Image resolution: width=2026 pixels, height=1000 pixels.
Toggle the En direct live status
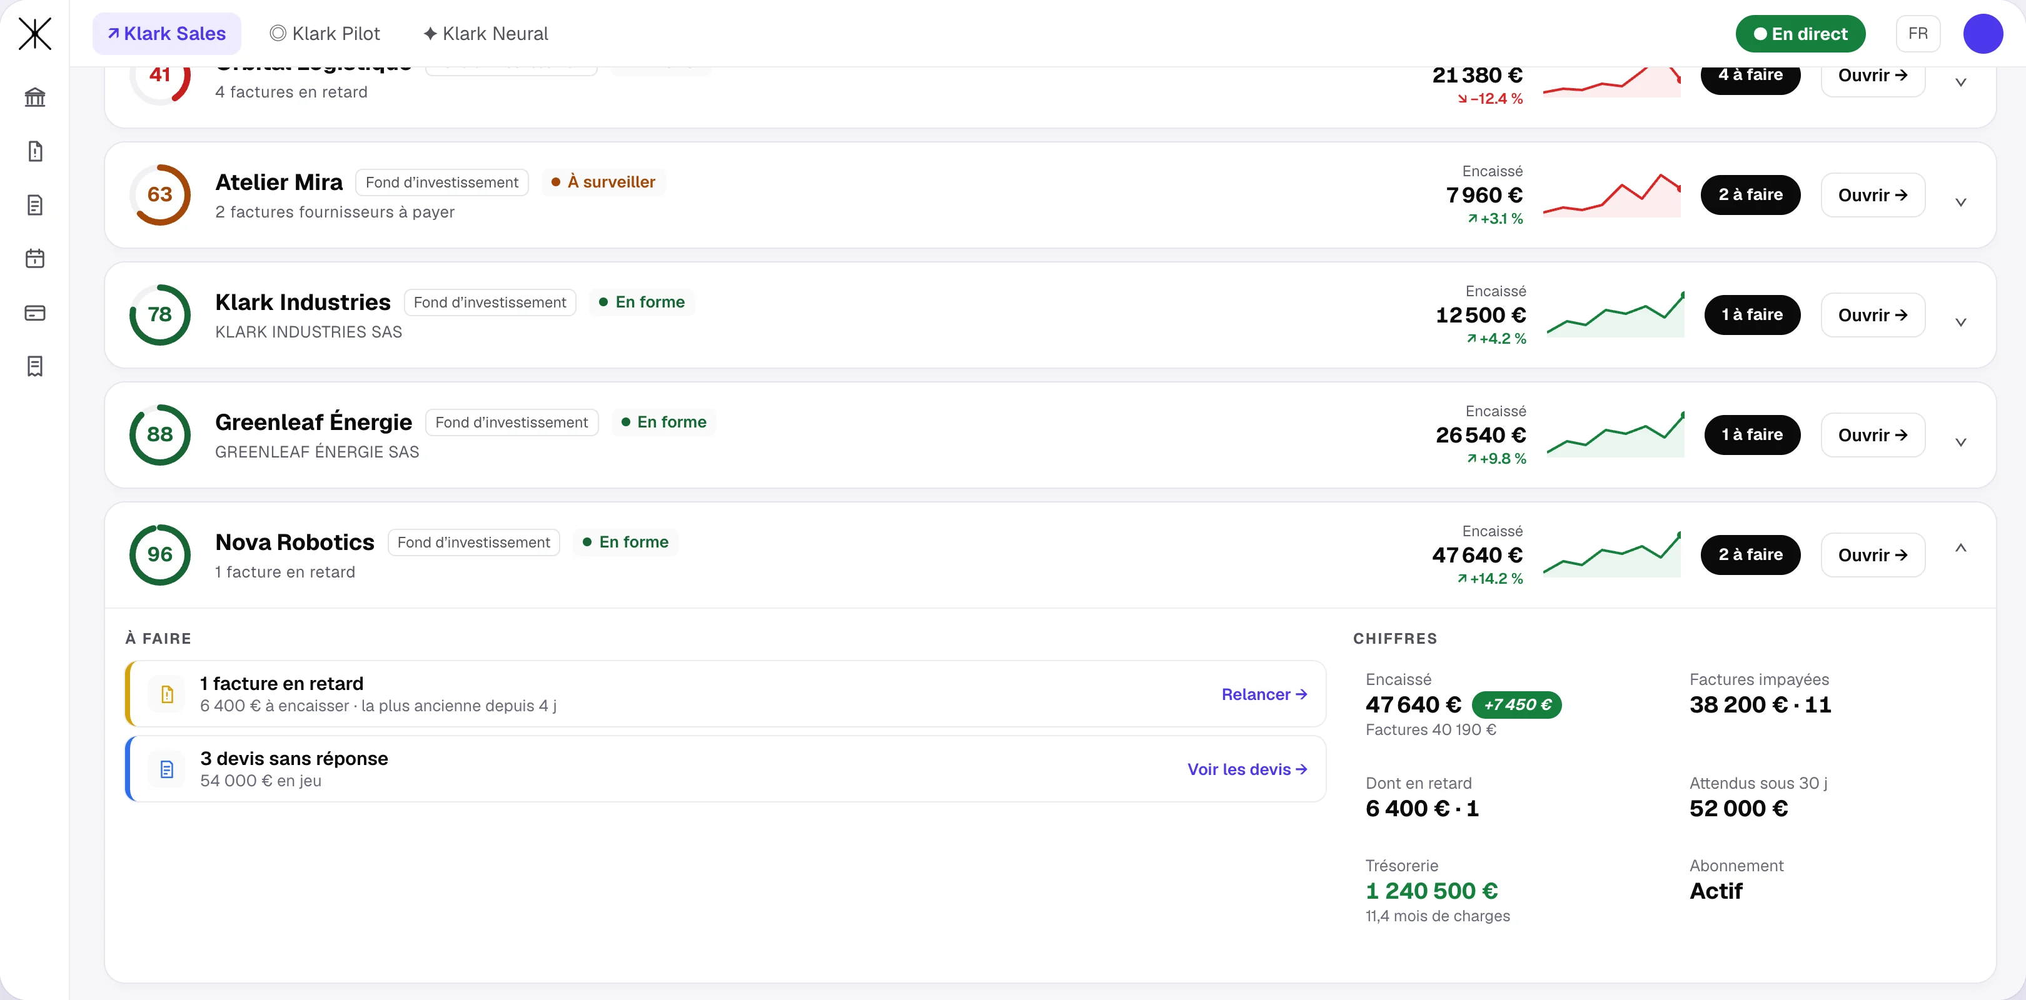pos(1800,34)
